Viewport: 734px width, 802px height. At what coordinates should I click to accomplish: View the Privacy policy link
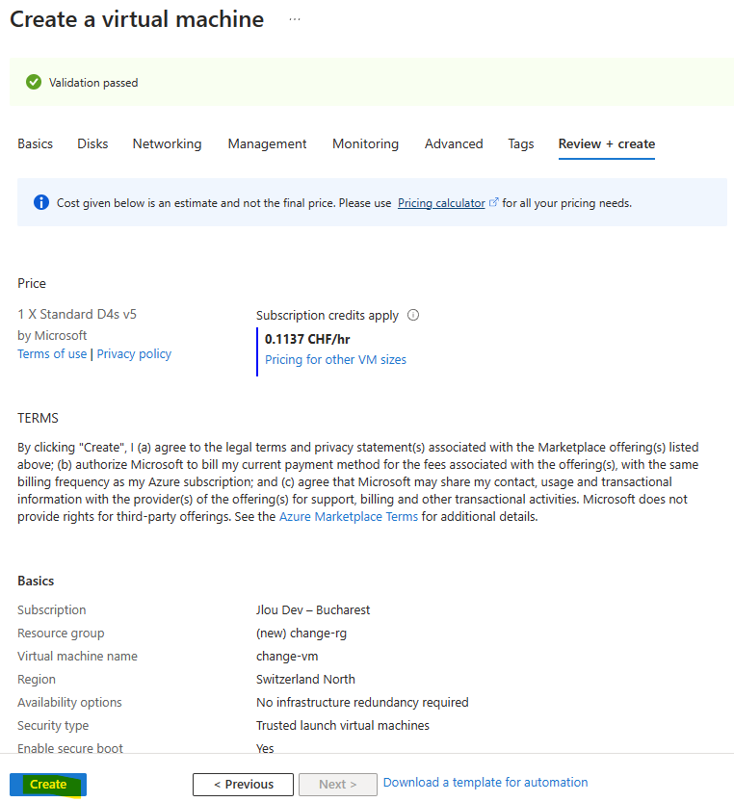click(134, 354)
